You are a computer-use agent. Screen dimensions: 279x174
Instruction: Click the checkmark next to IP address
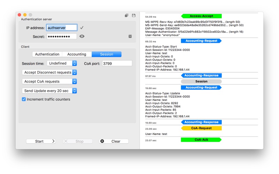82,27
